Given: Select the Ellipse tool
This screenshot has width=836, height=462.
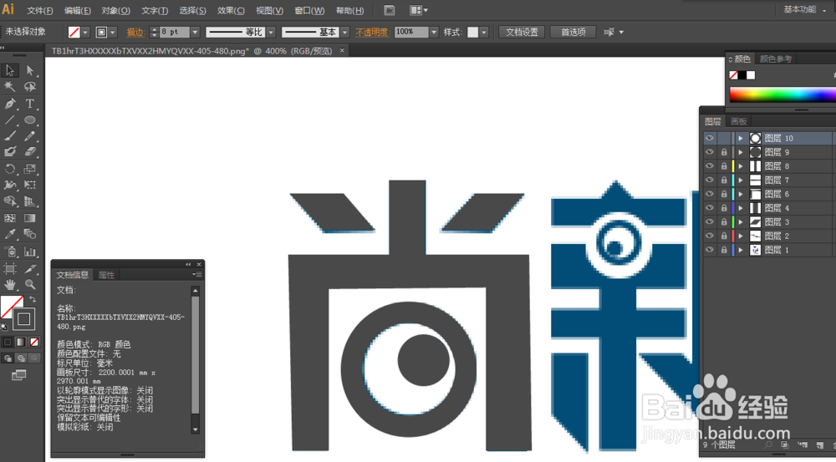Looking at the screenshot, I should pyautogui.click(x=30, y=120).
